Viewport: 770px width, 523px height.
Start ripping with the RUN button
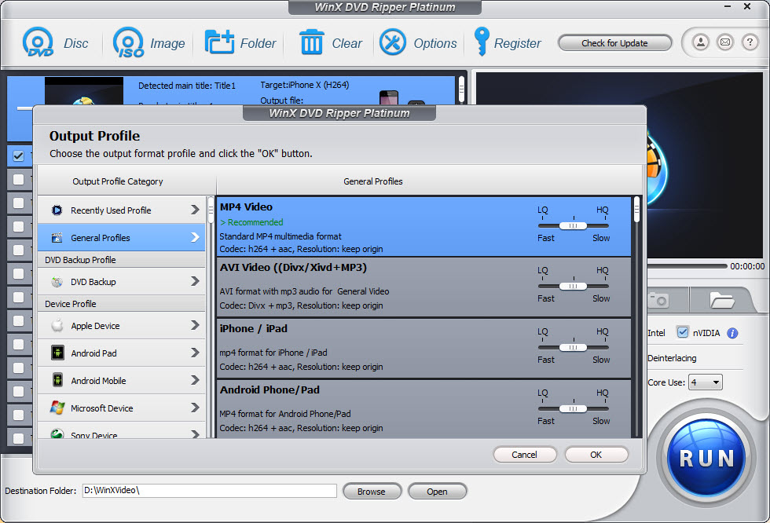(x=706, y=459)
